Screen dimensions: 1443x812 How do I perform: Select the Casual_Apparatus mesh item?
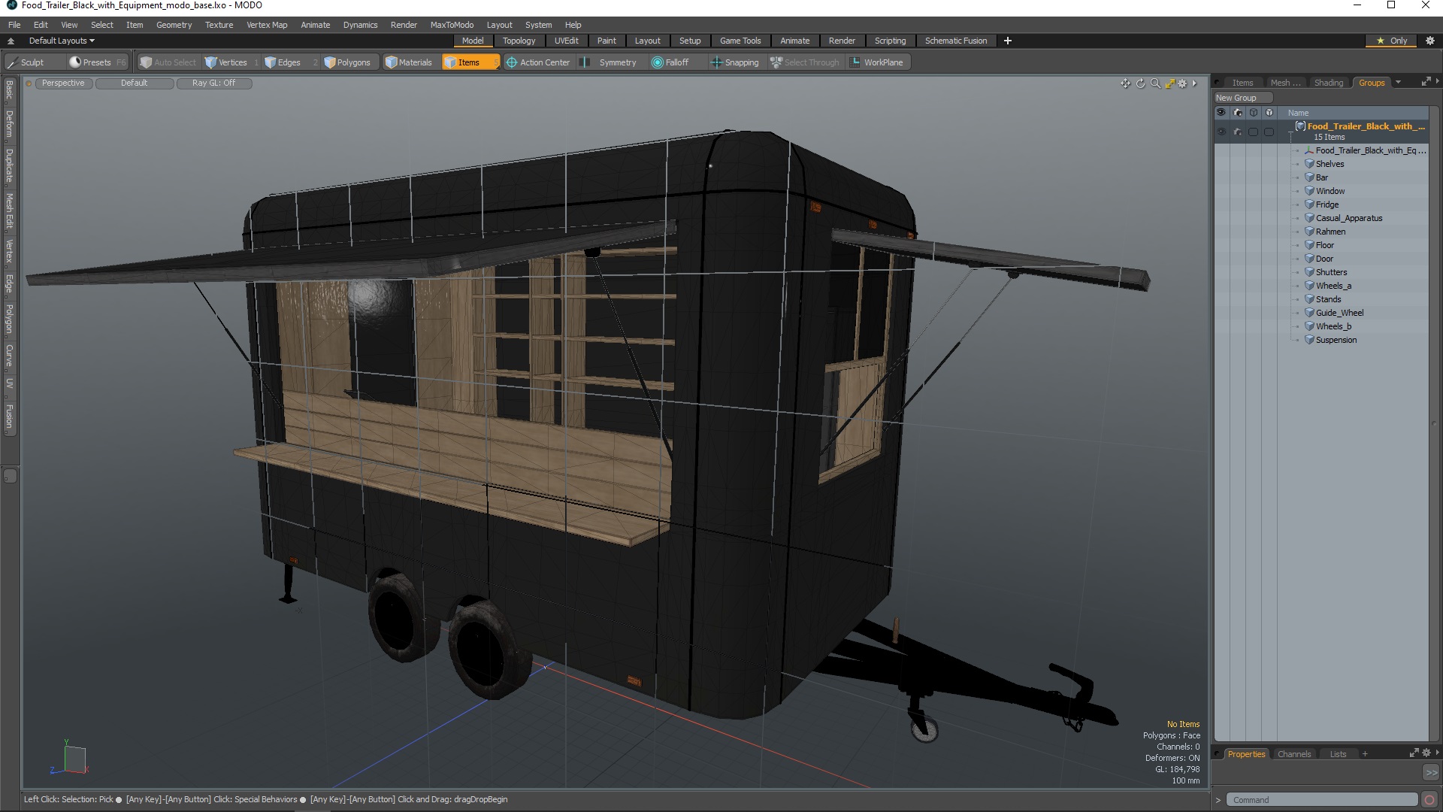pyautogui.click(x=1348, y=218)
